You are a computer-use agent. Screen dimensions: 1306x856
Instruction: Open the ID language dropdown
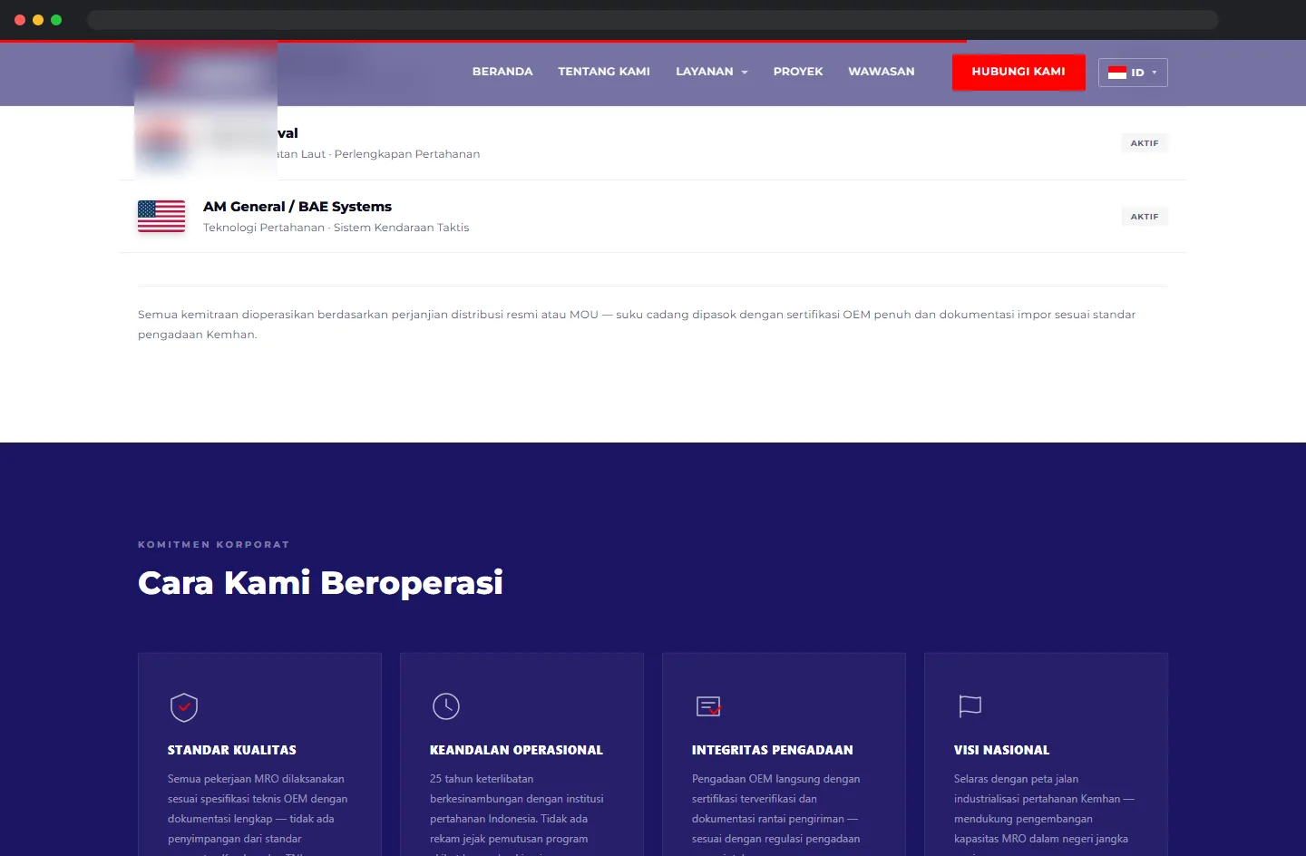point(1133,73)
